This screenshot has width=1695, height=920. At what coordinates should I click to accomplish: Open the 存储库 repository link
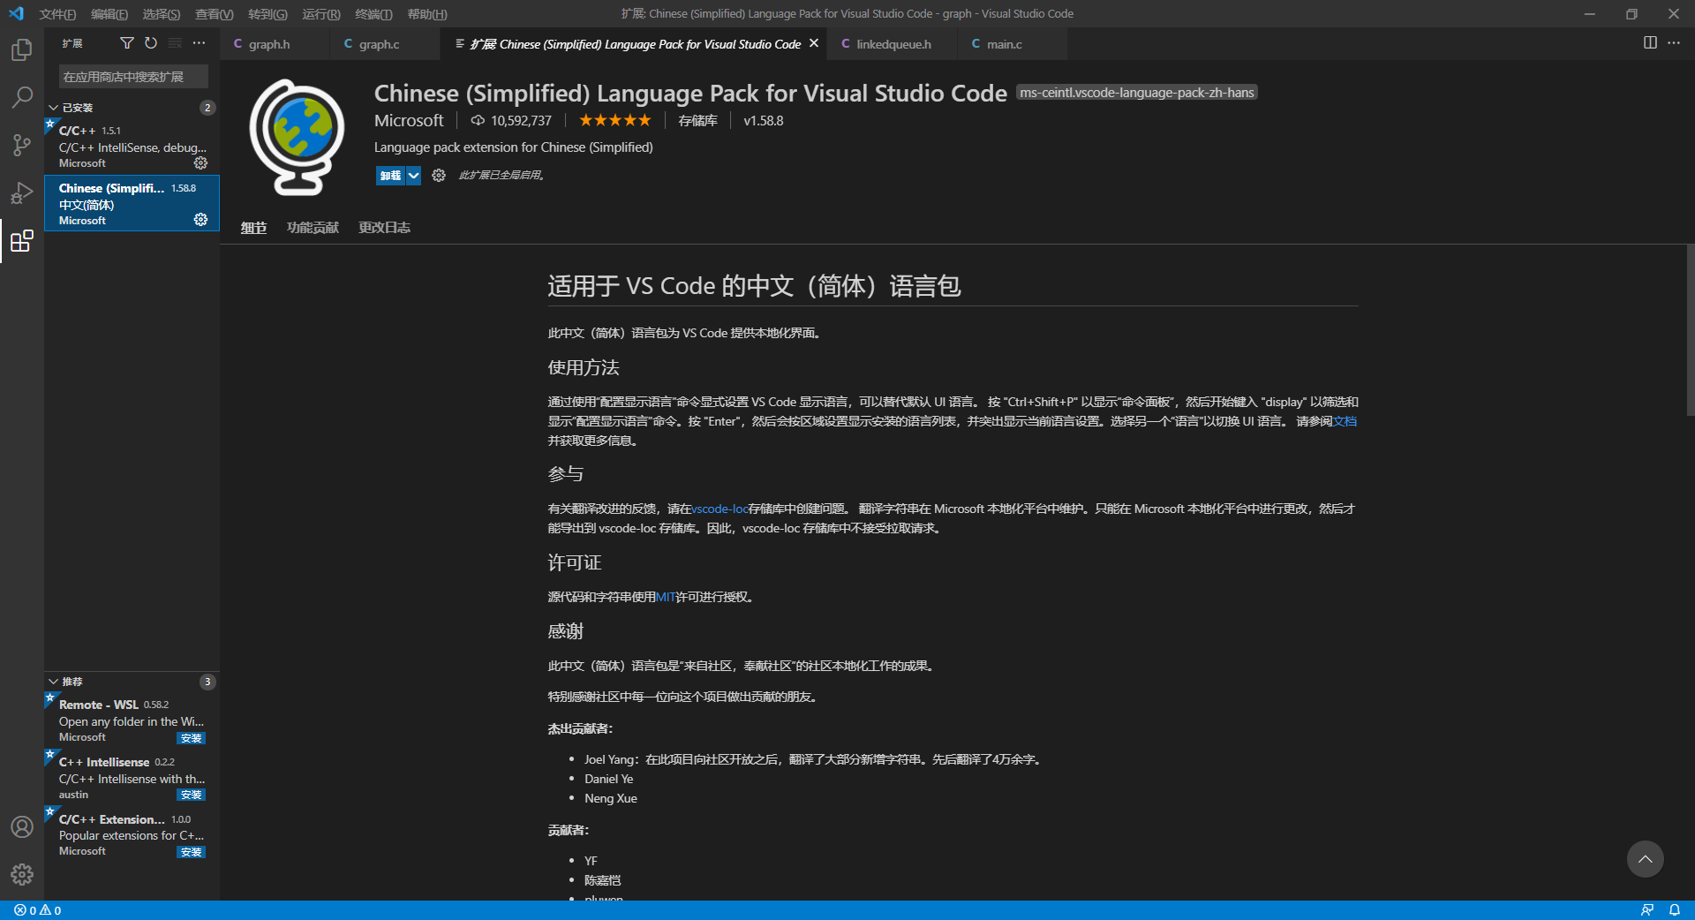(697, 121)
